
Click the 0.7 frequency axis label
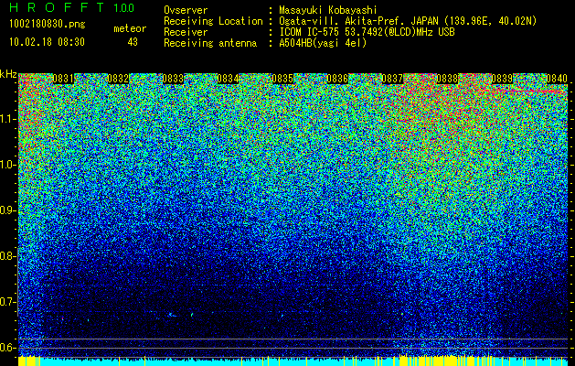[x=8, y=302]
